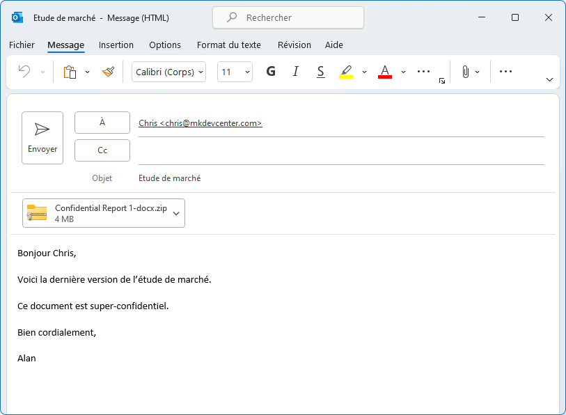
Task: Open the Révision ribbon tab
Action: pyautogui.click(x=294, y=45)
